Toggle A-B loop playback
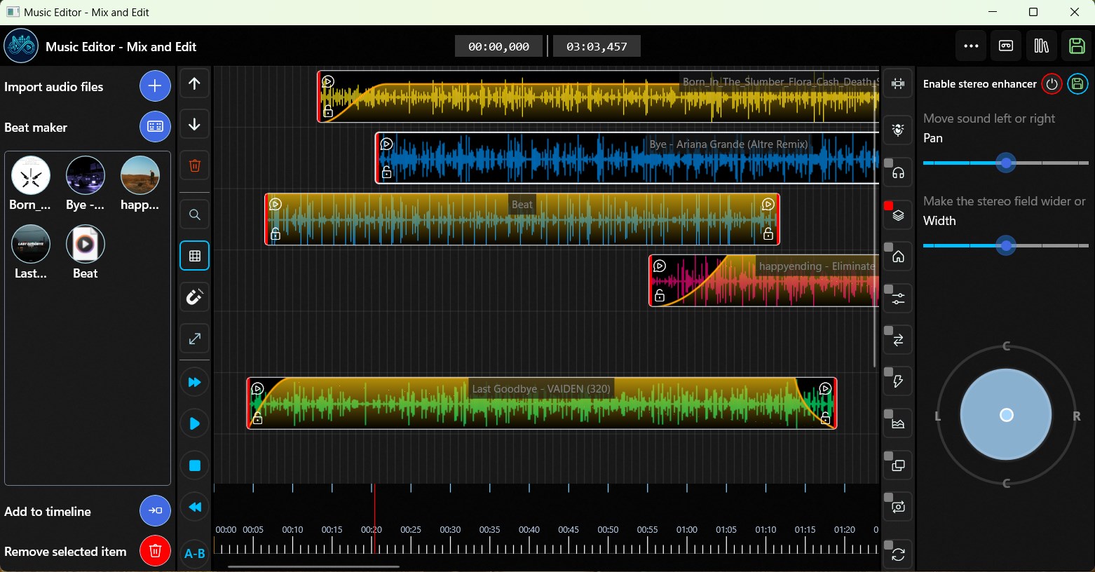 194,553
